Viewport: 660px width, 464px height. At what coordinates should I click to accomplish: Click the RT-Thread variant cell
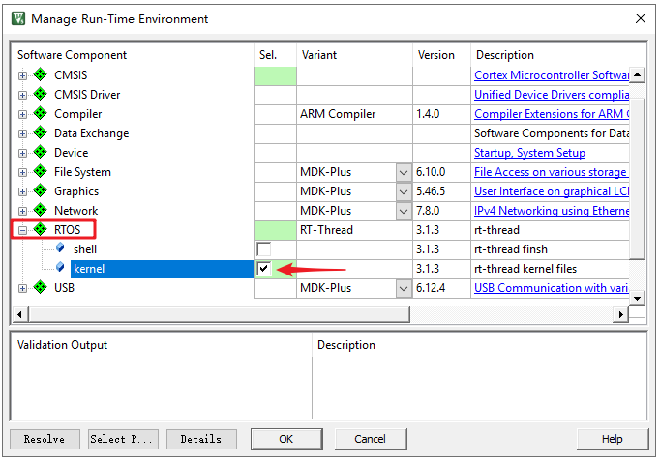354,230
